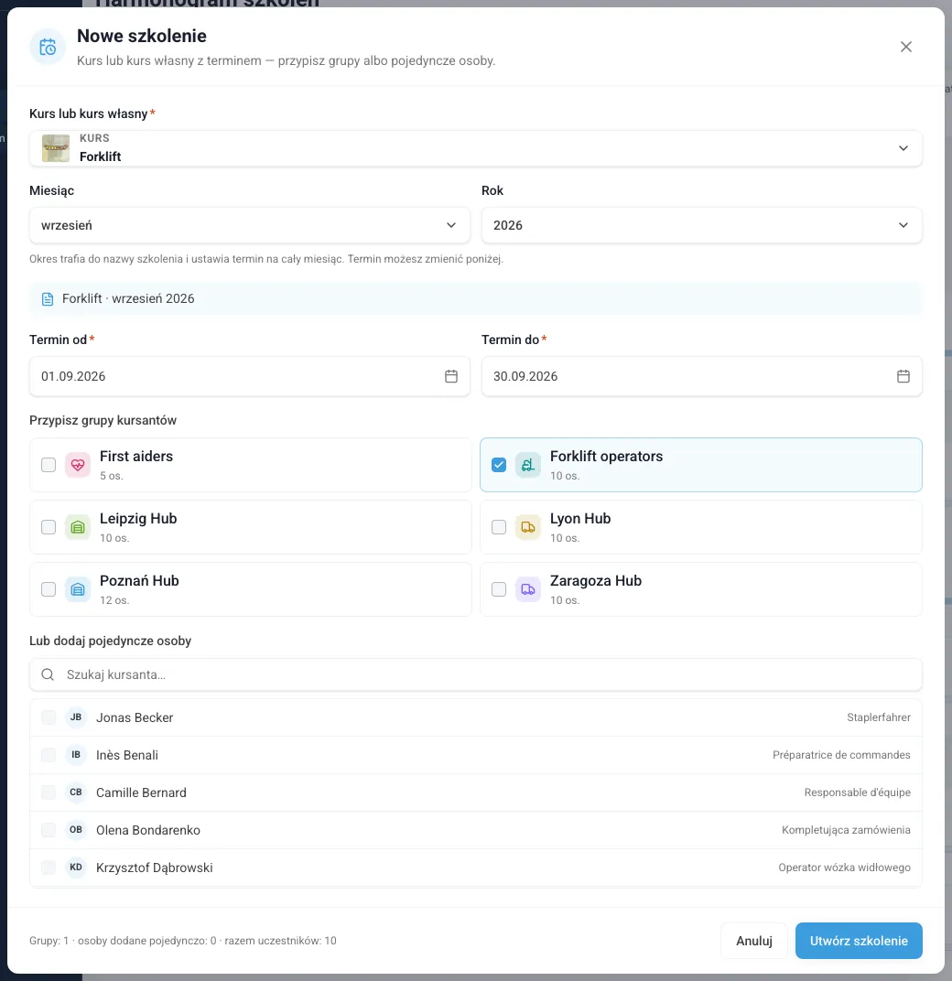Close the Nowe szkolenie dialog

905,47
